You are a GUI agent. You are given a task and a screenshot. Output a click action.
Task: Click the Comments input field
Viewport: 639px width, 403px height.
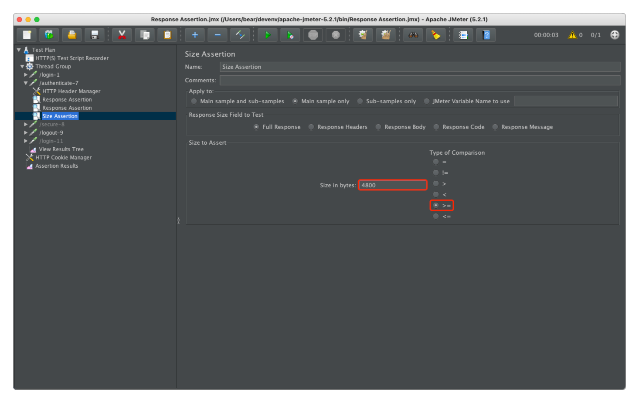(x=420, y=80)
